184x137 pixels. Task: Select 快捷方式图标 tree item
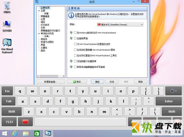(x=47, y=42)
